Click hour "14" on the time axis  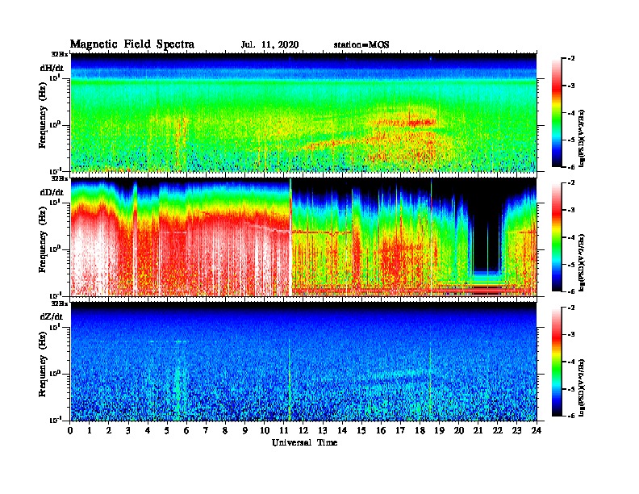pos(342,431)
